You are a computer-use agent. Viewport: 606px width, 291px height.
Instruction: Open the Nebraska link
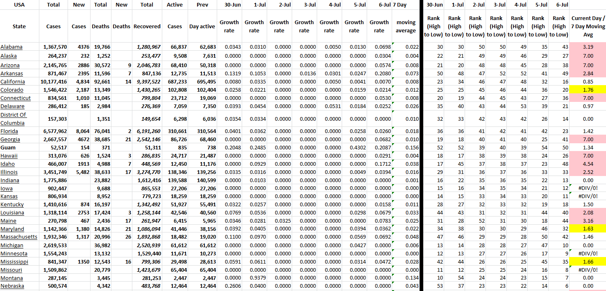click(12, 286)
